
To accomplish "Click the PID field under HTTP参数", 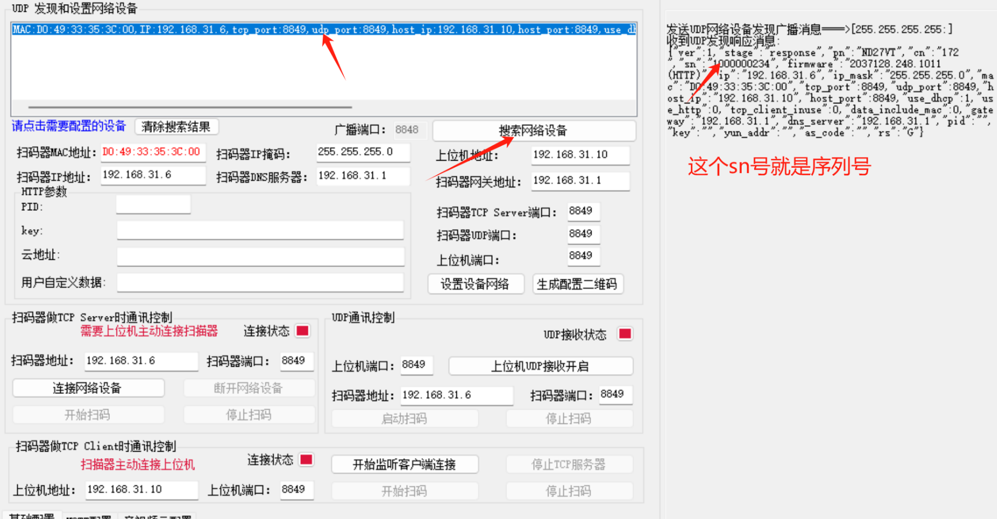I will point(154,205).
